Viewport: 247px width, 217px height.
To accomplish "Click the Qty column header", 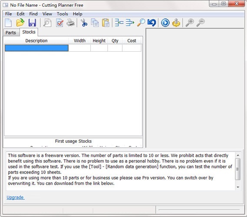I will pyautogui.click(x=115, y=41).
